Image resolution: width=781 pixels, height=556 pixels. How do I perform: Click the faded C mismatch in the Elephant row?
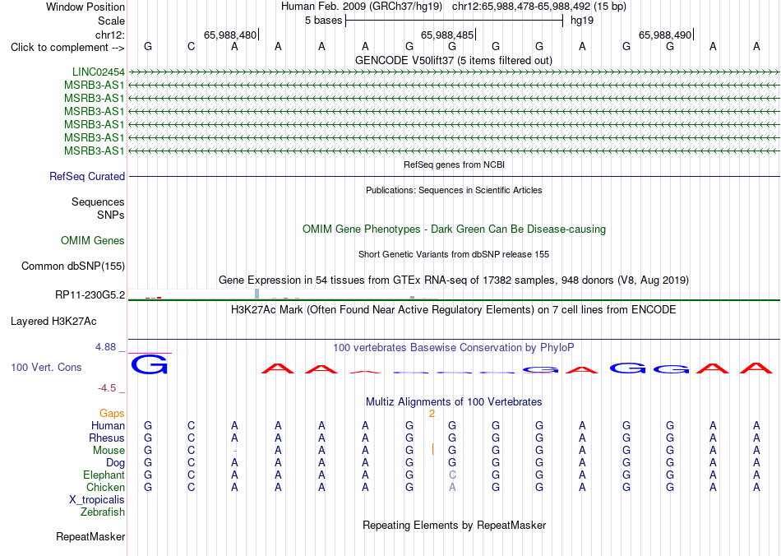coord(452,475)
